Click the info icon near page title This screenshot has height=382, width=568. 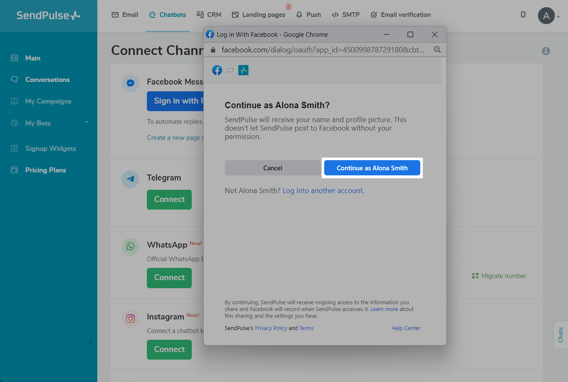(x=546, y=51)
